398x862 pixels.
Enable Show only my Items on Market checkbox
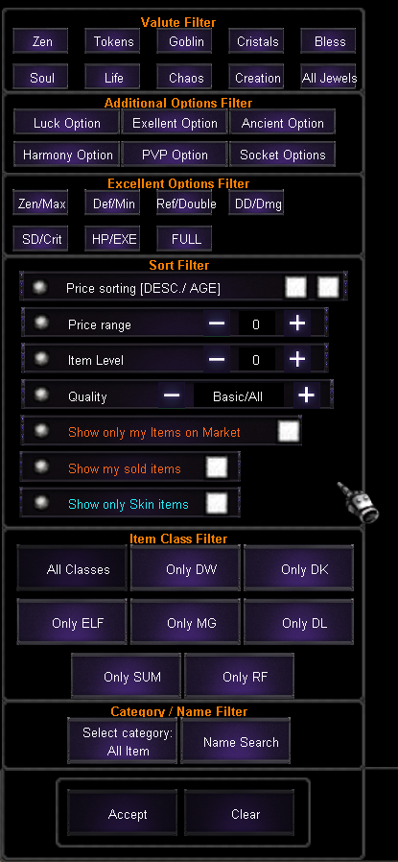tap(289, 431)
